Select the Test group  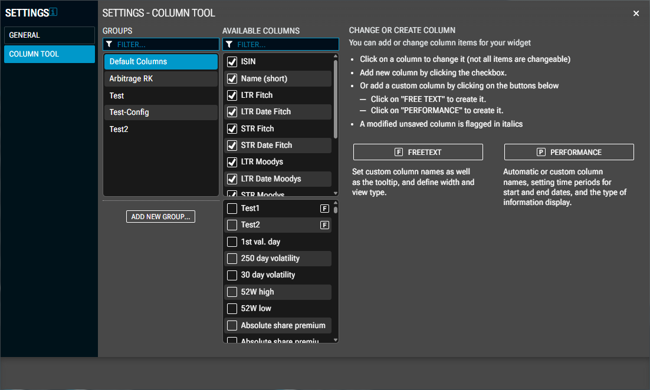coord(161,95)
